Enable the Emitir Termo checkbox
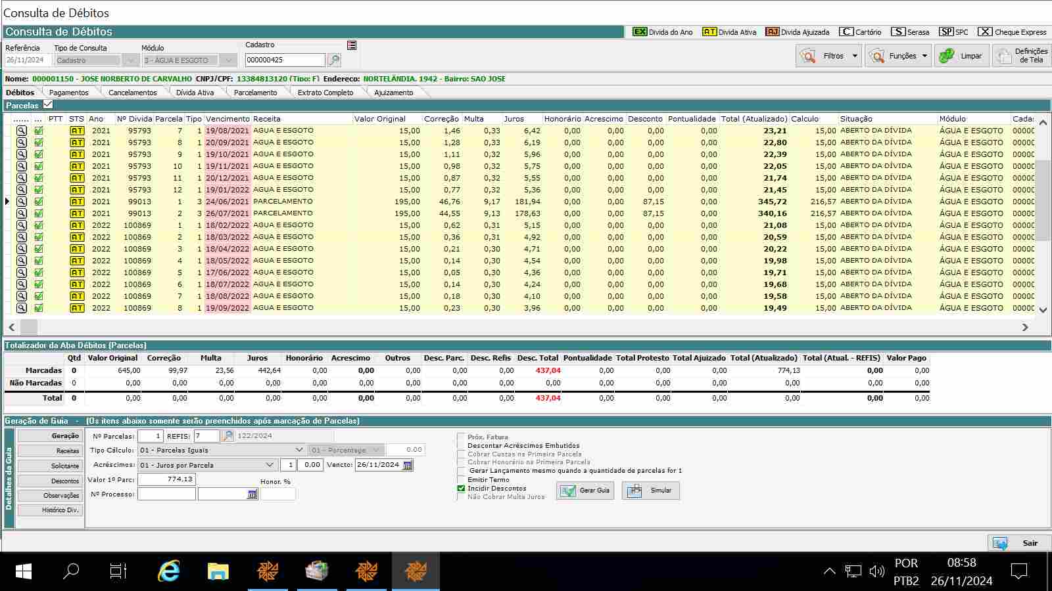Image resolution: width=1052 pixels, height=591 pixels. (x=461, y=480)
